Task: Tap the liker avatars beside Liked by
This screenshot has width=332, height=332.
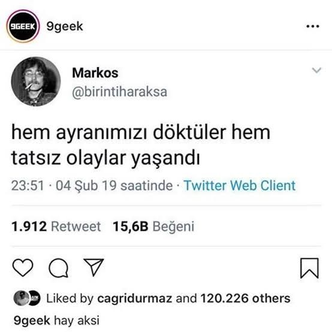Action: click(x=27, y=298)
